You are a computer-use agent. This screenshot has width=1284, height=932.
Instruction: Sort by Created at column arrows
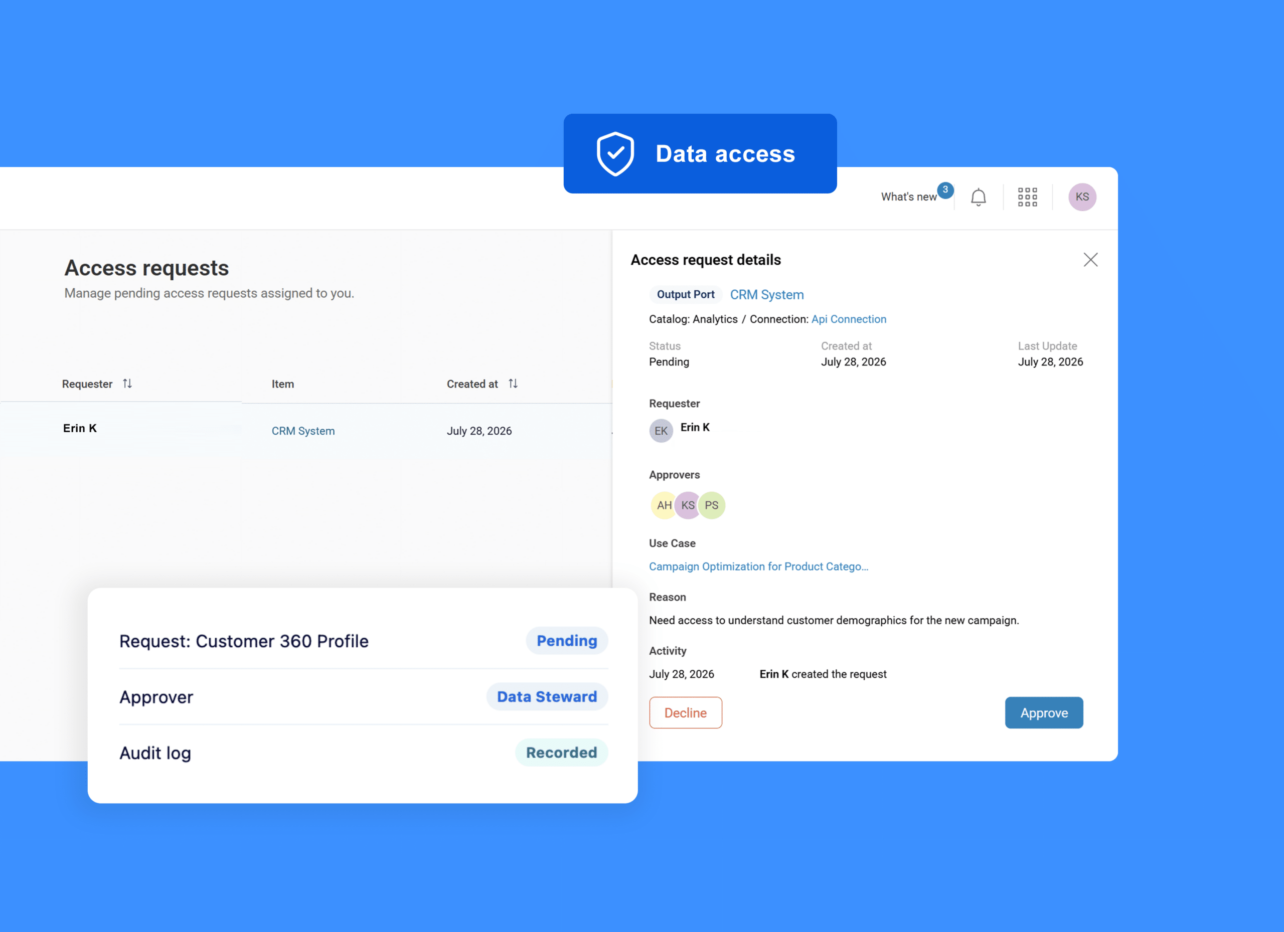(513, 384)
